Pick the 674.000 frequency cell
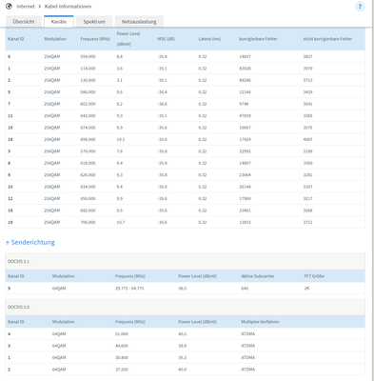The height and width of the screenshot is (381, 374). click(x=88, y=128)
